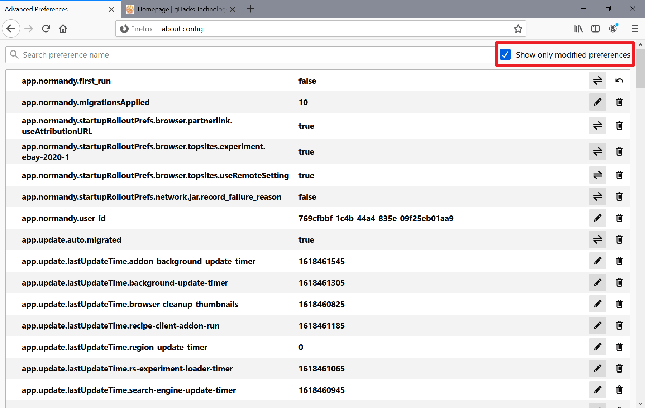The height and width of the screenshot is (408, 645).
Task: Focus the Search preference name field
Action: tap(251, 55)
